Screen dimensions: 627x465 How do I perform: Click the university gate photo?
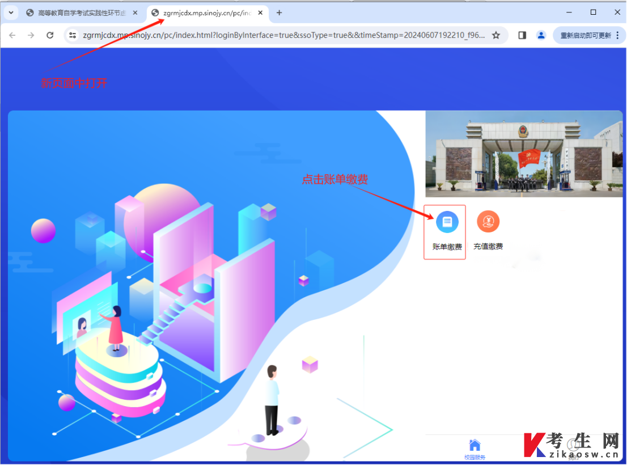tap(524, 154)
